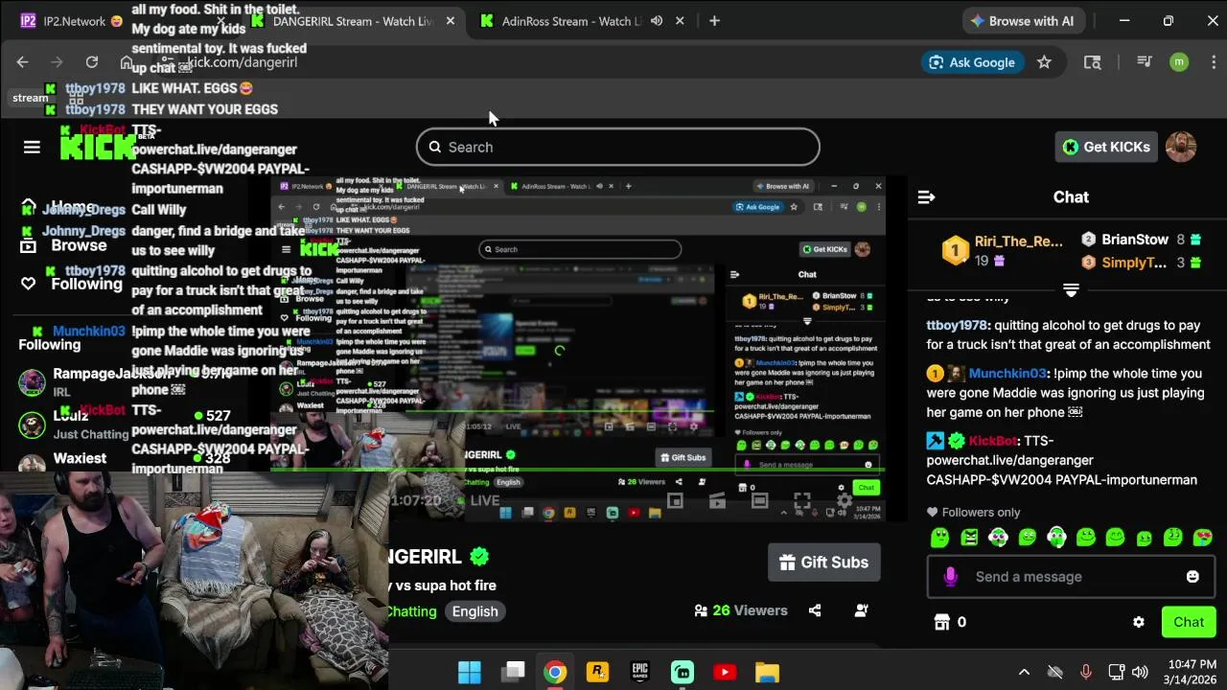Open the mini player mode
The width and height of the screenshot is (1227, 690).
(x=676, y=500)
